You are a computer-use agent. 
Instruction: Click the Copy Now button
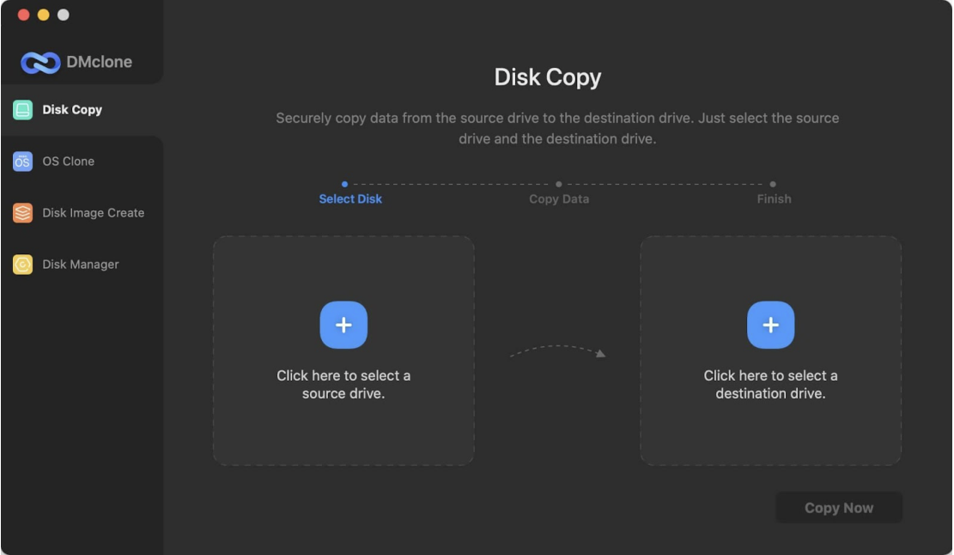[839, 508]
